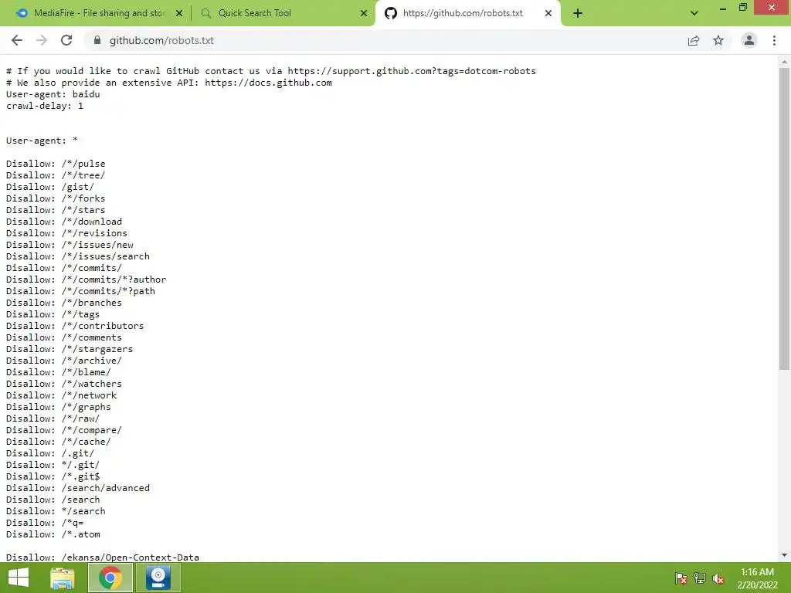Image resolution: width=791 pixels, height=593 pixels.
Task: Expand tab search chevron
Action: click(694, 13)
